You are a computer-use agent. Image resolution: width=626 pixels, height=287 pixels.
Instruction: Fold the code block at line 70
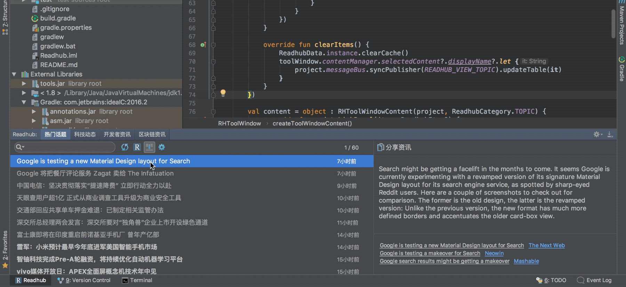[213, 61]
